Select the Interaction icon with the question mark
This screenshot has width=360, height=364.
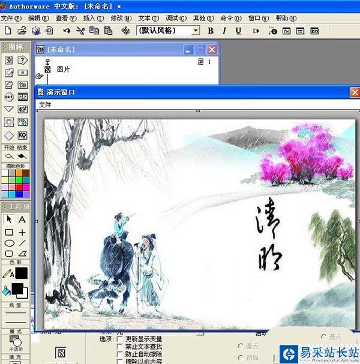[x=23, y=60]
